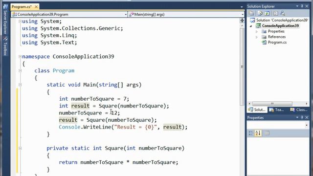
Task: Click the Solution 'ConsoleApplication39' node icon
Action: [x=252, y=20]
